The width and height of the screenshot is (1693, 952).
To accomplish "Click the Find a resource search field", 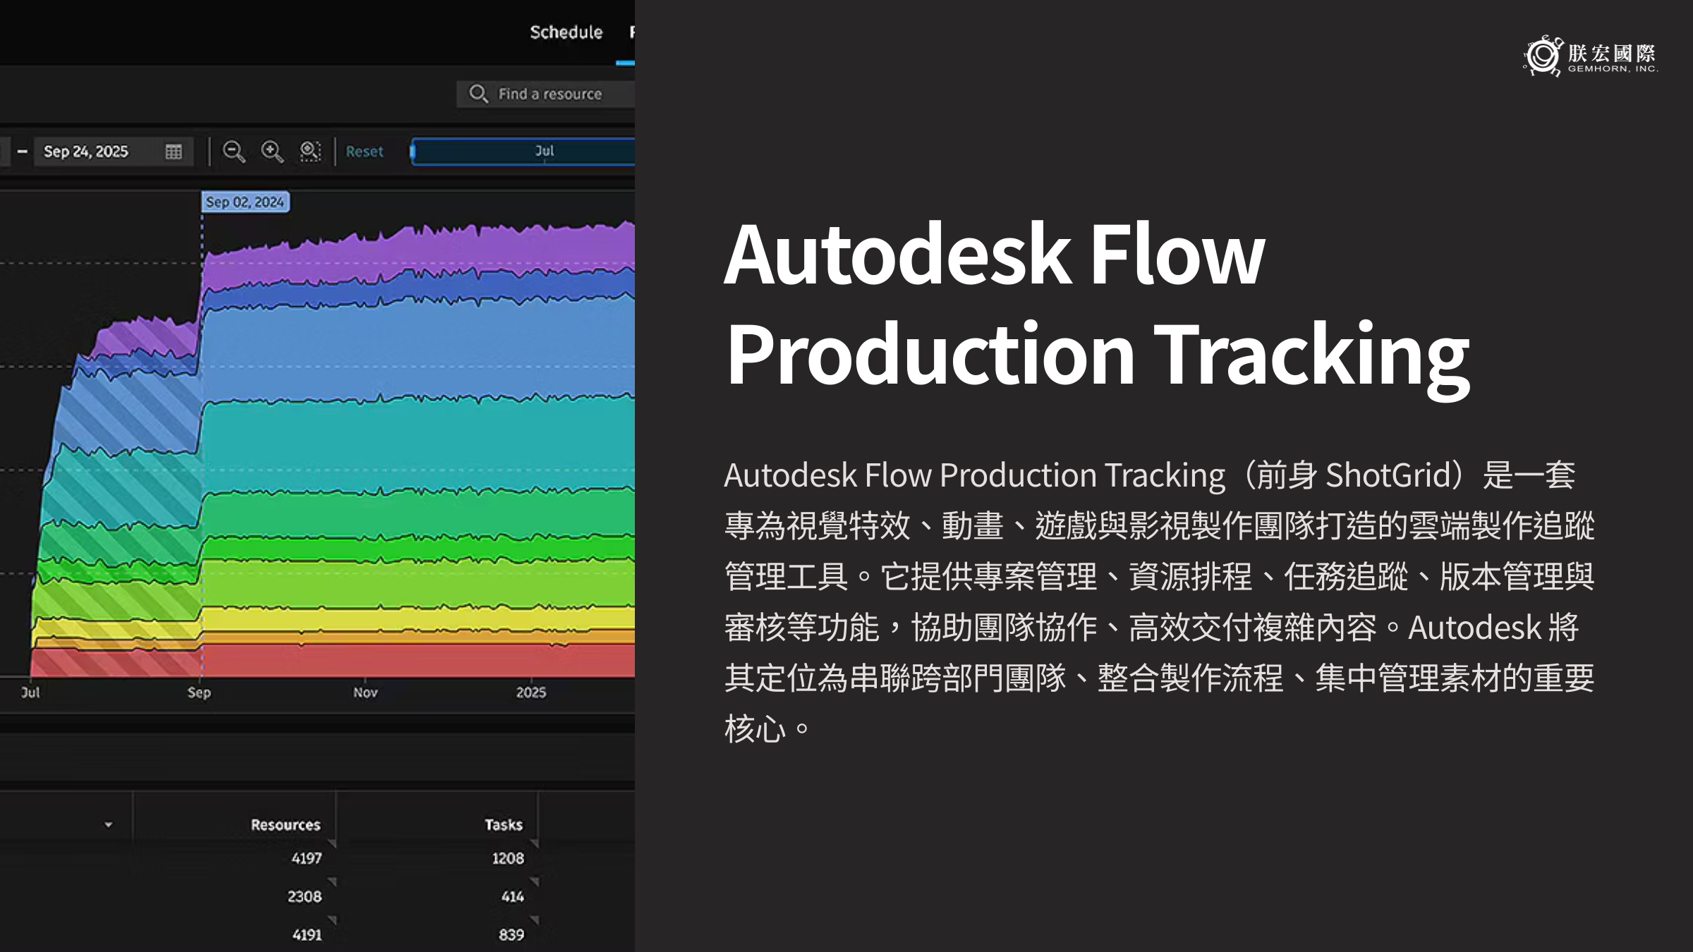I will (546, 94).
